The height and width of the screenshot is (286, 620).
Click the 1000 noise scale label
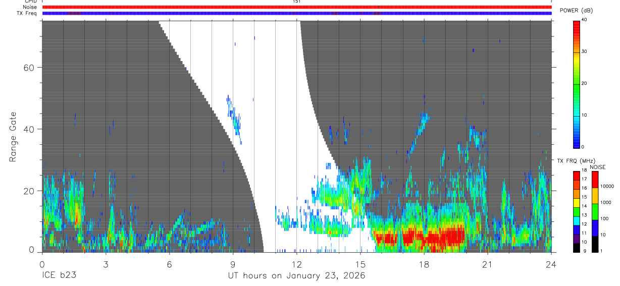click(x=605, y=202)
